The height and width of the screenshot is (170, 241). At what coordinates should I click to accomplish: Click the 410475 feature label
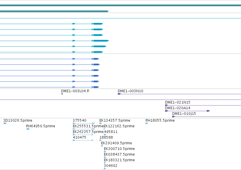pos(80,137)
